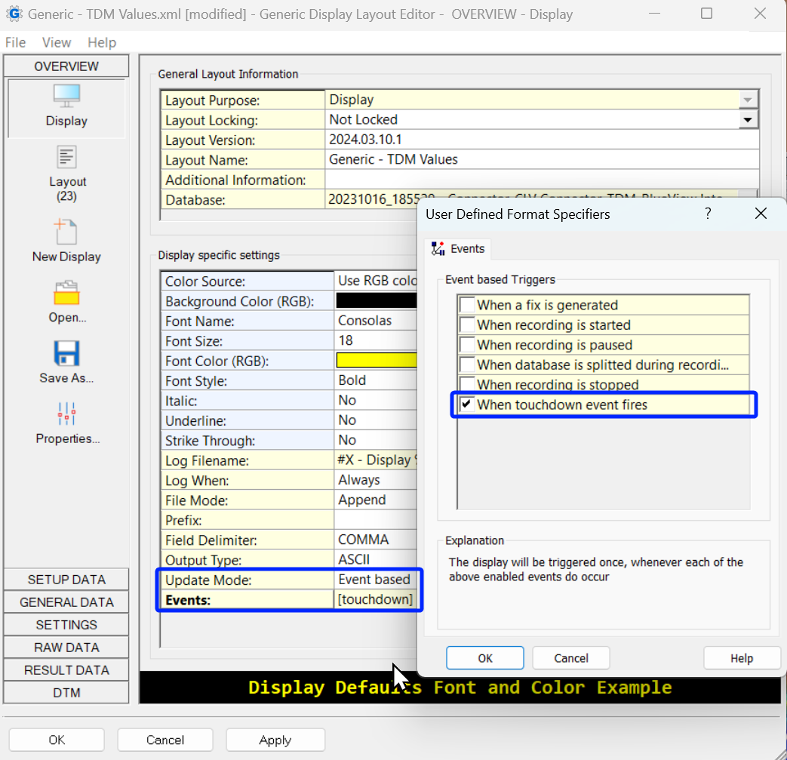Viewport: 787px width, 760px height.
Task: Click the Database value field
Action: pos(532,199)
